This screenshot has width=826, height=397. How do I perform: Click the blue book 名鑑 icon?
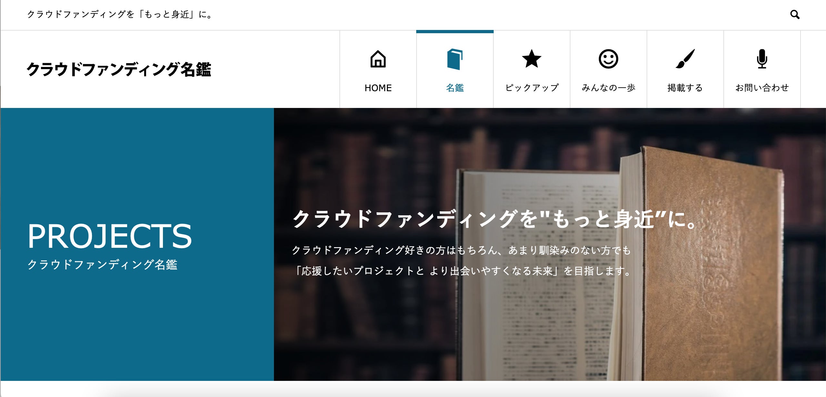(455, 59)
